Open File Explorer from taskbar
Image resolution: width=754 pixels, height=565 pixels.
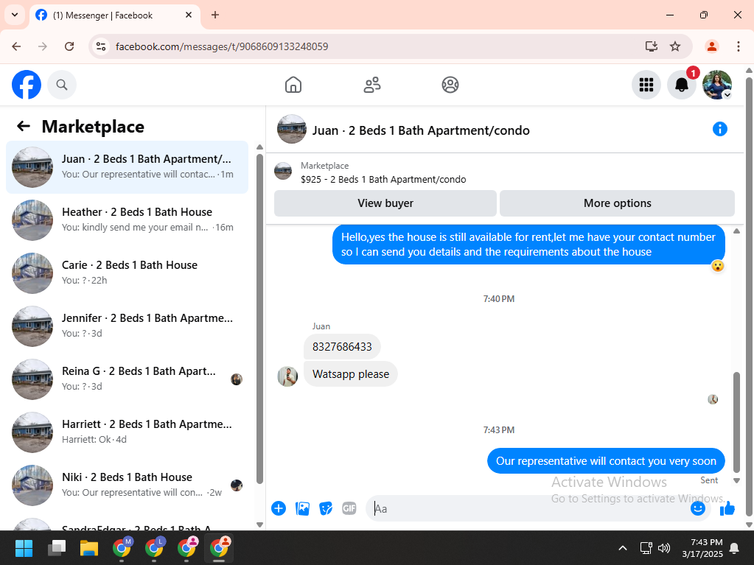(x=89, y=548)
